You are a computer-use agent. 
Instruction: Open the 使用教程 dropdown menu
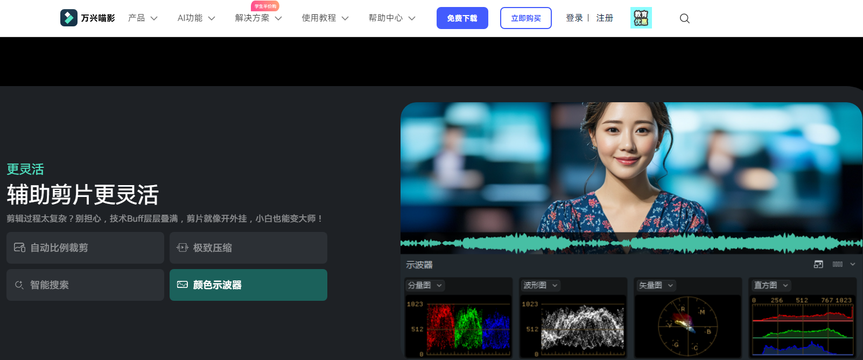coord(325,18)
